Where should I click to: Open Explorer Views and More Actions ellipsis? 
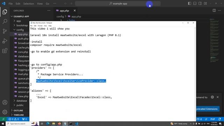click(x=49, y=10)
